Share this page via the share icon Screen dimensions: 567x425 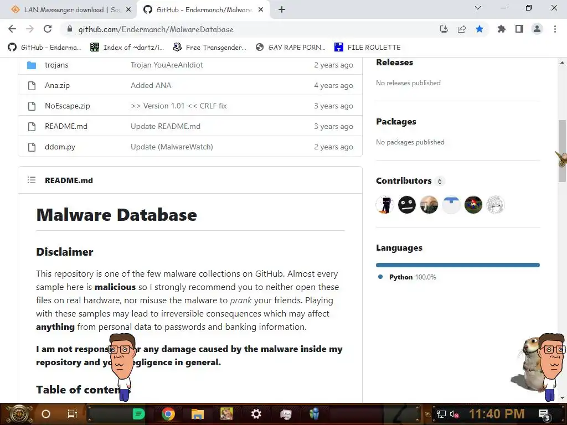tap(462, 29)
